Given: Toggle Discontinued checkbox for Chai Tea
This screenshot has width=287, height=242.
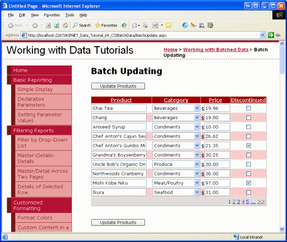Looking at the screenshot, I should pos(248,108).
